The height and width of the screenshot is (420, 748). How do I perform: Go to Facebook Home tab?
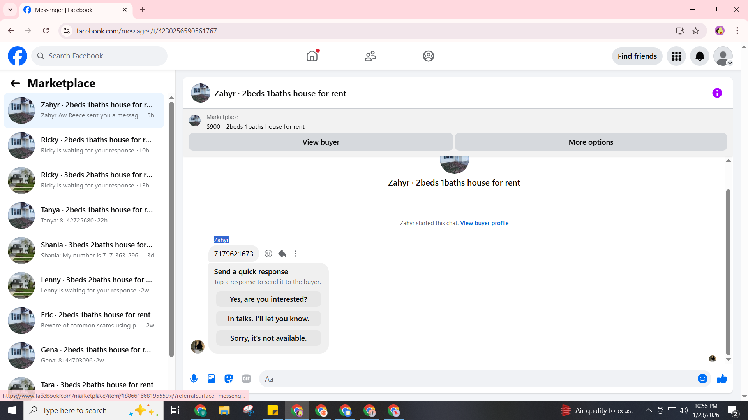312,56
